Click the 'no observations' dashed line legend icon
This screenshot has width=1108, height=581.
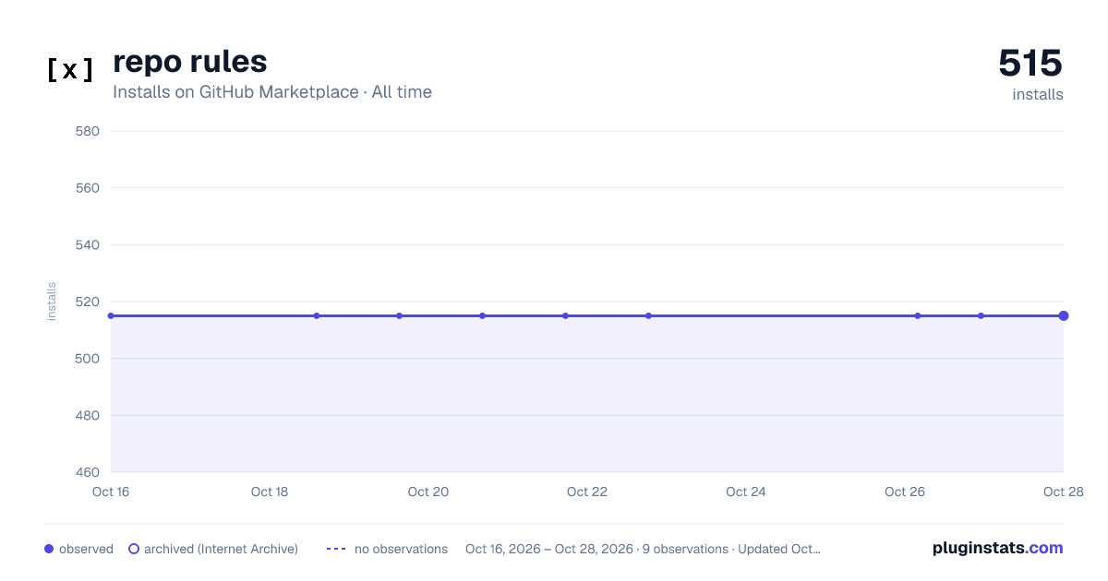tap(336, 549)
